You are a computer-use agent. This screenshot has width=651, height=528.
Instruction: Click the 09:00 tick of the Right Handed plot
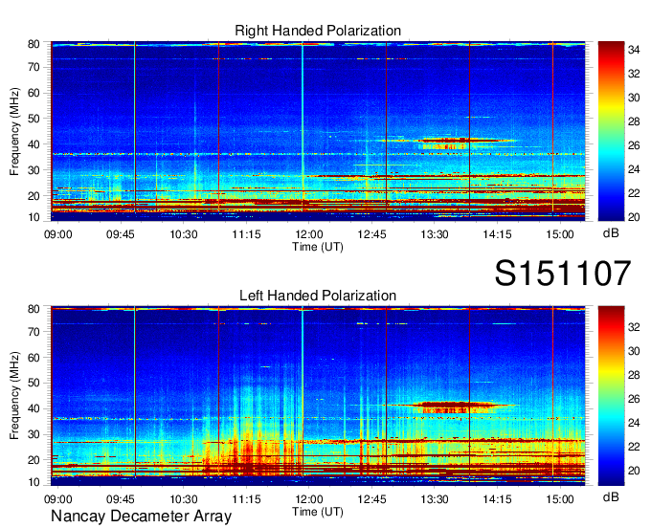tap(57, 234)
